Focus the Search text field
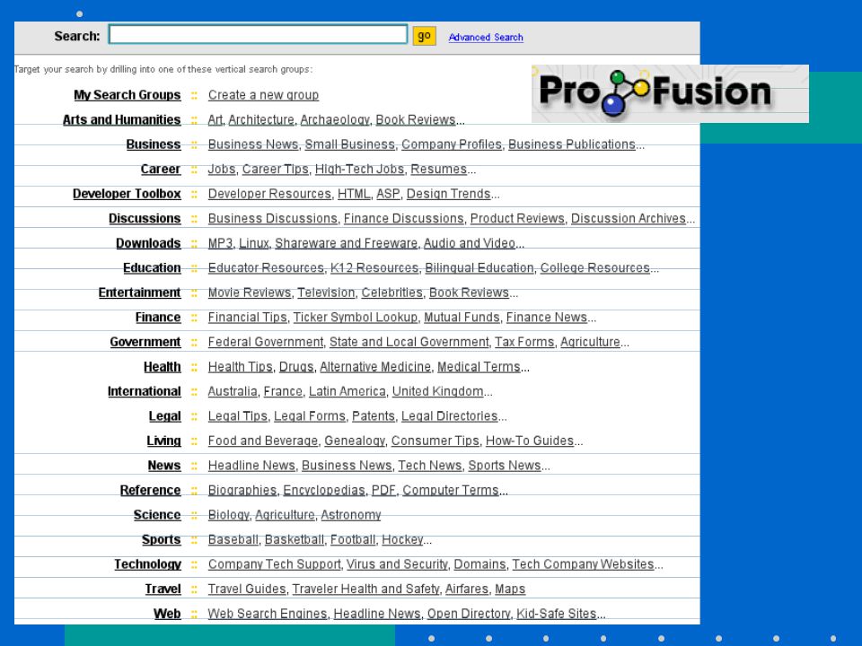 tap(258, 35)
